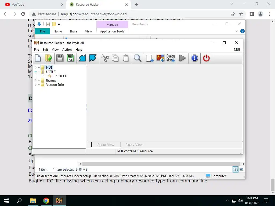The width and height of the screenshot is (275, 206).
Task: Switch to the YouTube browser tab
Action: 33,5
